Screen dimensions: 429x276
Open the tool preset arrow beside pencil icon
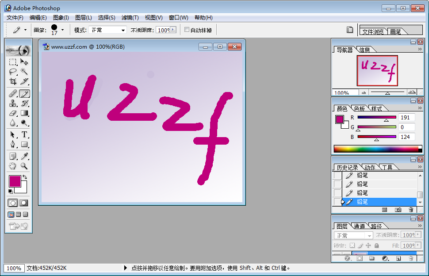point(26,30)
